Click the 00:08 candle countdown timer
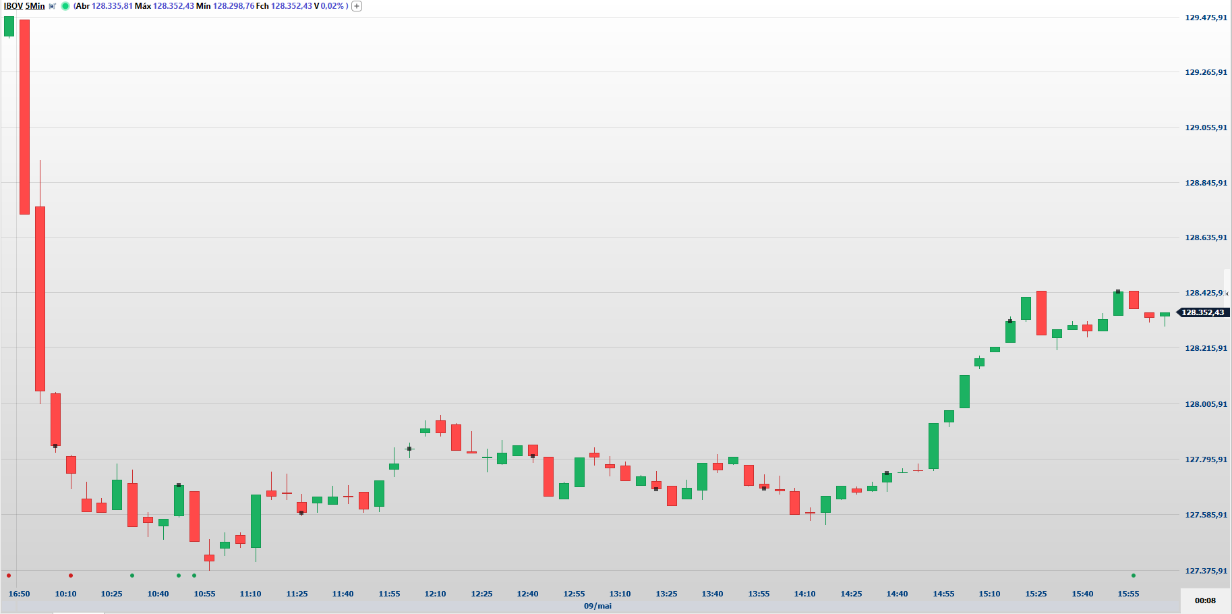The image size is (1232, 614). tap(1205, 601)
